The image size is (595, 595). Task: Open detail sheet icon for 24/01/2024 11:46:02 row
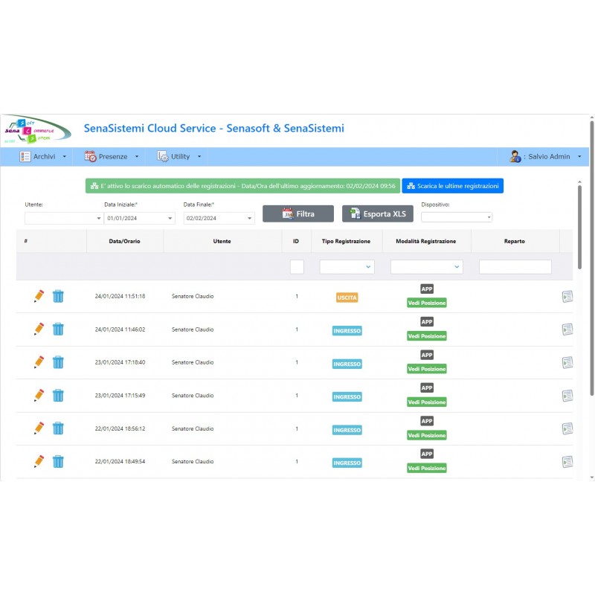567,329
